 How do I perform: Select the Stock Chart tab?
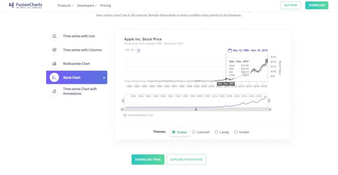coord(77,77)
